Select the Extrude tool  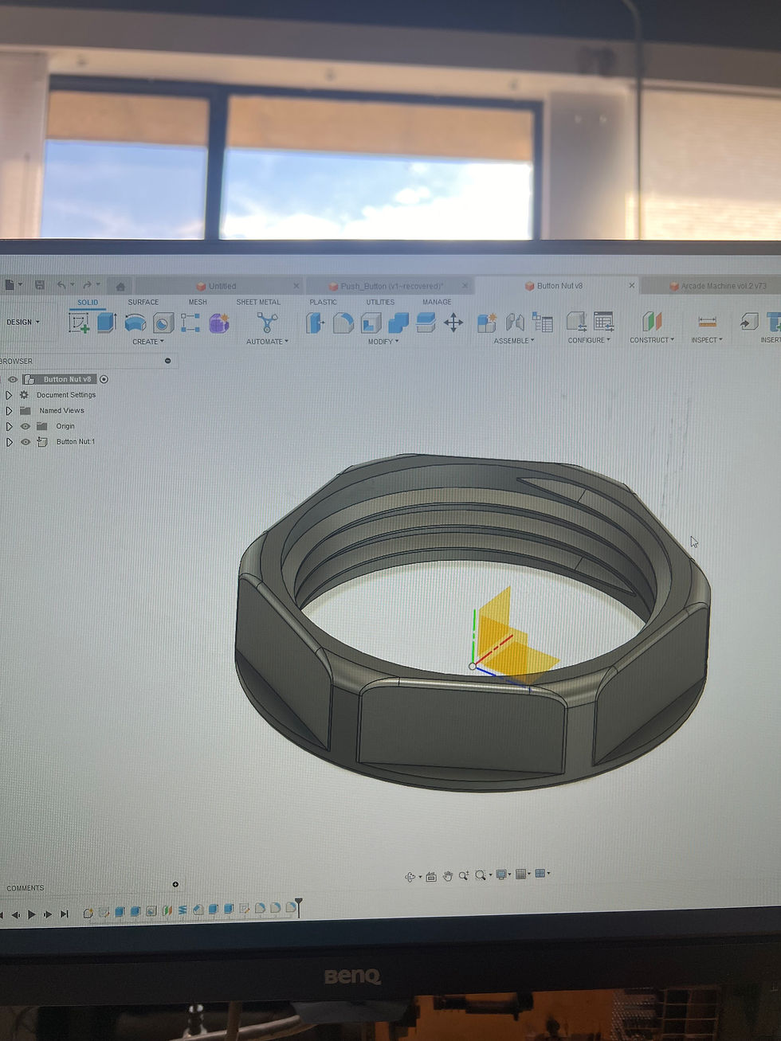pos(107,323)
